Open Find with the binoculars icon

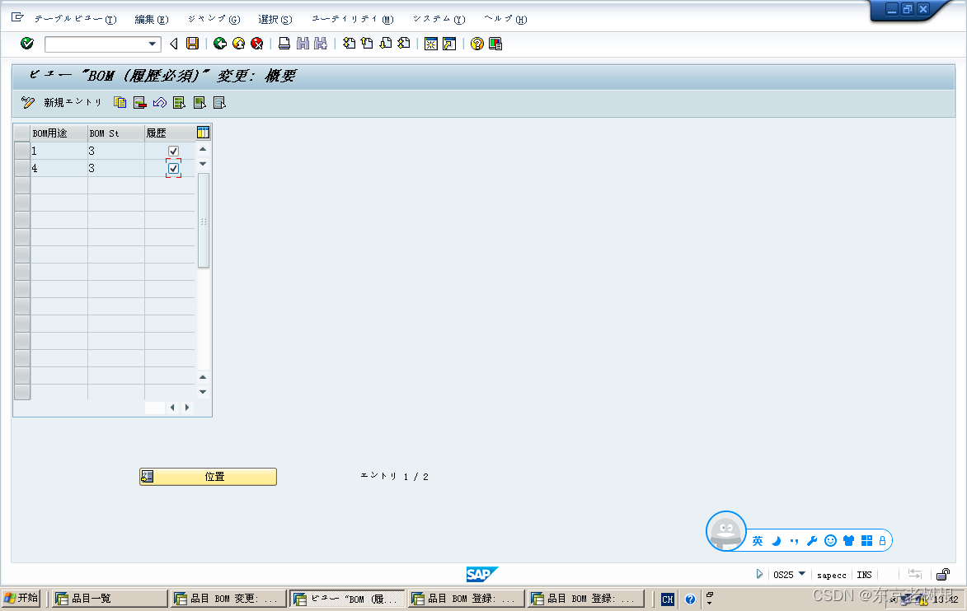coord(303,44)
